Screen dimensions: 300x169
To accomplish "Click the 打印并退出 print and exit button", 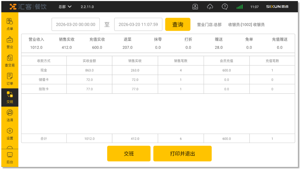I will pos(182,154).
